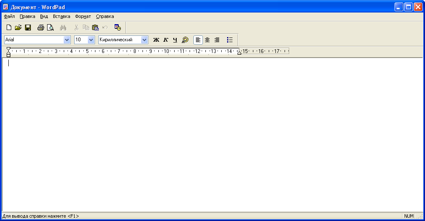Click in the blank document text area
The height and width of the screenshot is (221, 425).
point(212,136)
